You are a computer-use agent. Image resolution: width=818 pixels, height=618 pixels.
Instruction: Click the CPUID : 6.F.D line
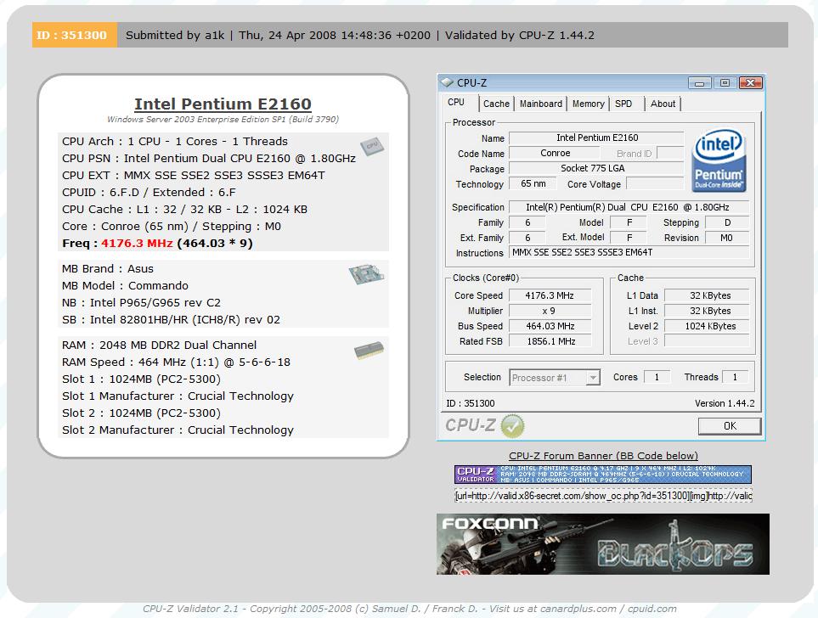point(149,193)
